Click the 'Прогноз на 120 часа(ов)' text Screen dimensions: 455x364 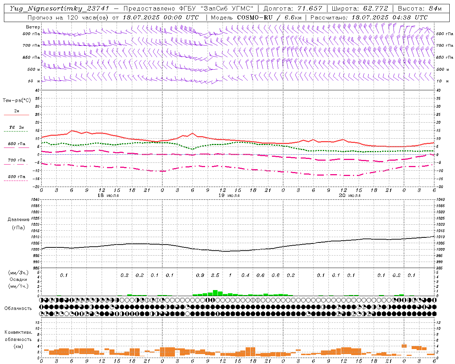click(x=68, y=17)
